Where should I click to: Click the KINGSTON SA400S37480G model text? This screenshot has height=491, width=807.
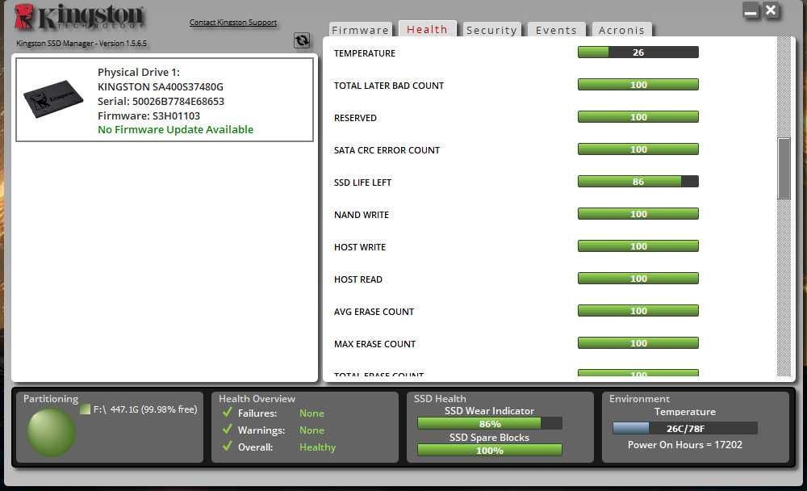161,86
